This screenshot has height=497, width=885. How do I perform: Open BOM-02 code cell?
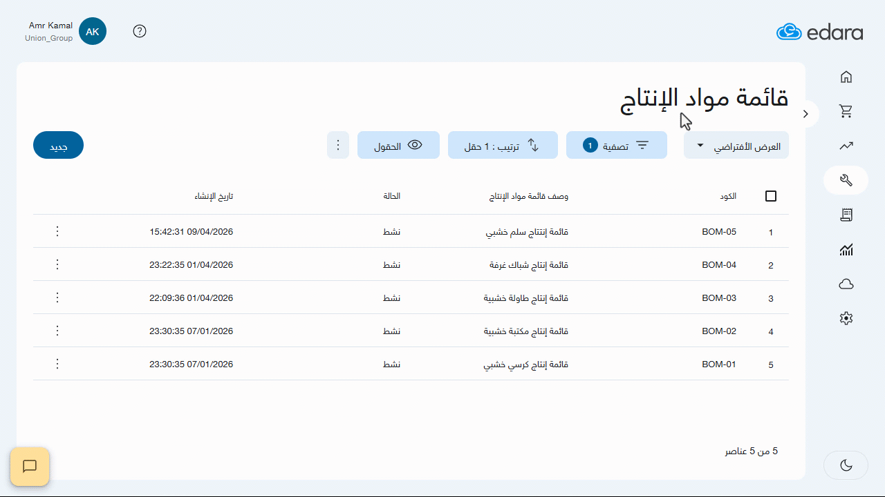coord(719,331)
